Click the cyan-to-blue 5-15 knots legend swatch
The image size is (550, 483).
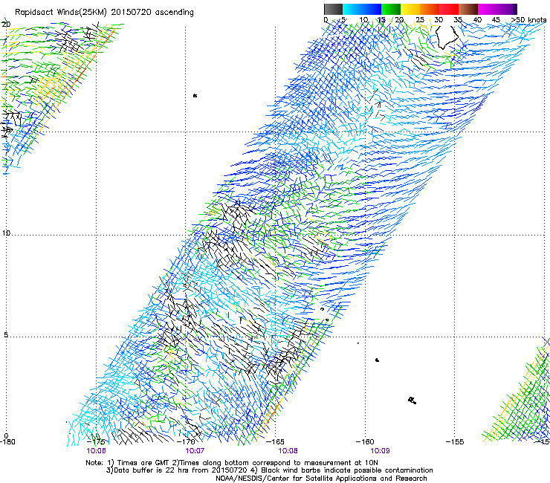coord(362,9)
